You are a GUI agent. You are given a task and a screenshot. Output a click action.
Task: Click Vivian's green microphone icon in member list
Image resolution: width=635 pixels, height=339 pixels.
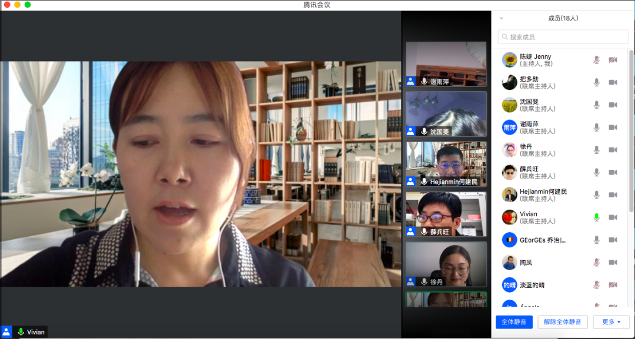(596, 217)
